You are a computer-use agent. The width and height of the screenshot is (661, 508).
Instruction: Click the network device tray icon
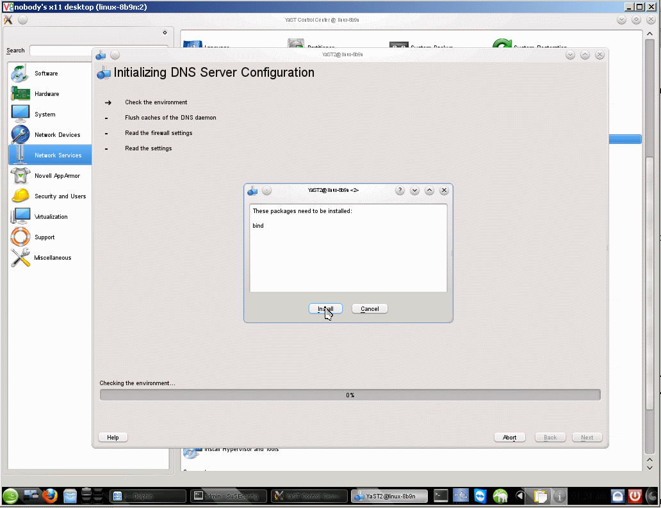pos(461,496)
